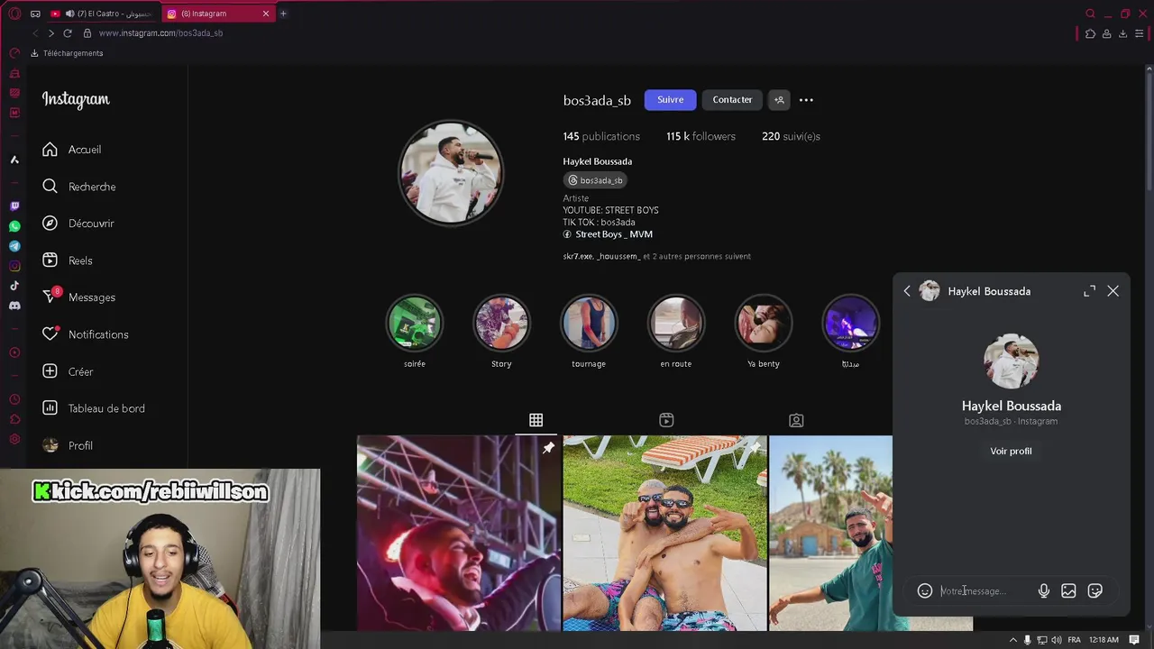This screenshot has width=1154, height=649.
Task: Expand chat popup to full view
Action: (1089, 291)
